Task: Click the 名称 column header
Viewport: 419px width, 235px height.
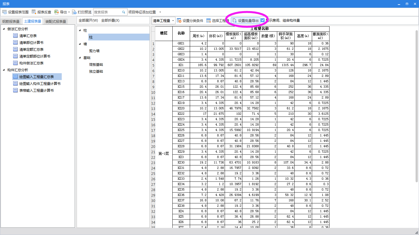Action: pyautogui.click(x=181, y=33)
